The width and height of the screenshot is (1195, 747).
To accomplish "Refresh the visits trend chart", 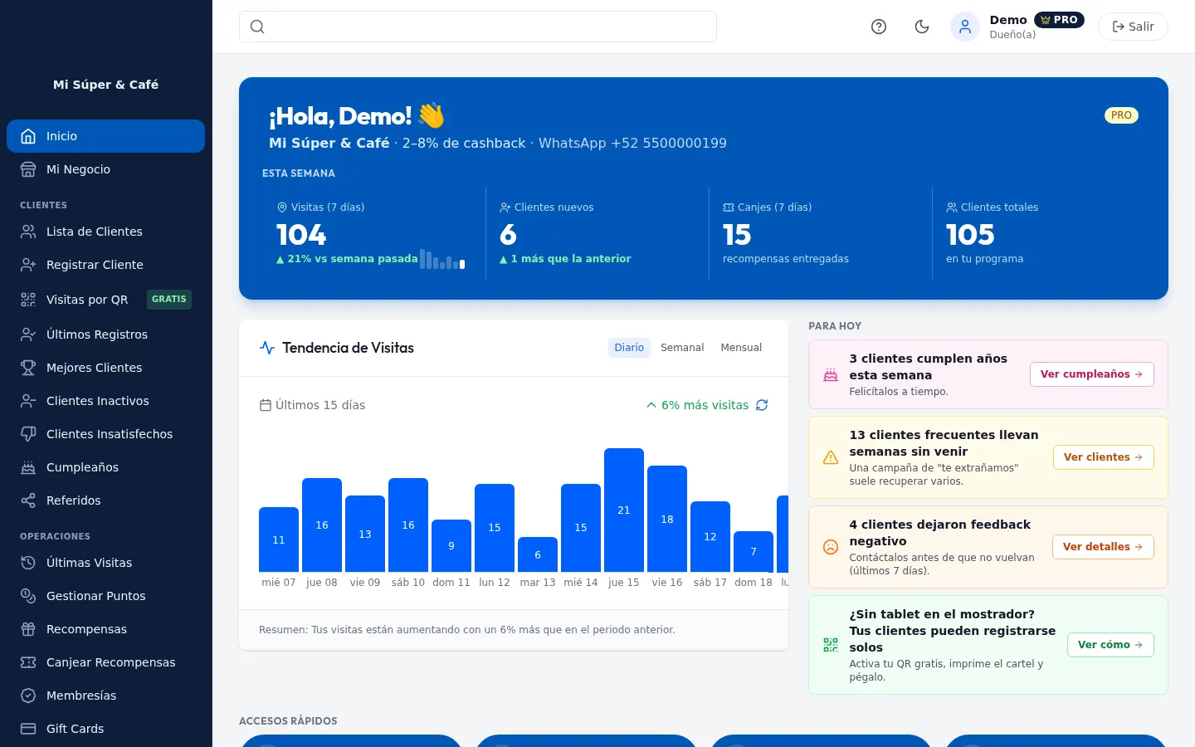I will [762, 405].
